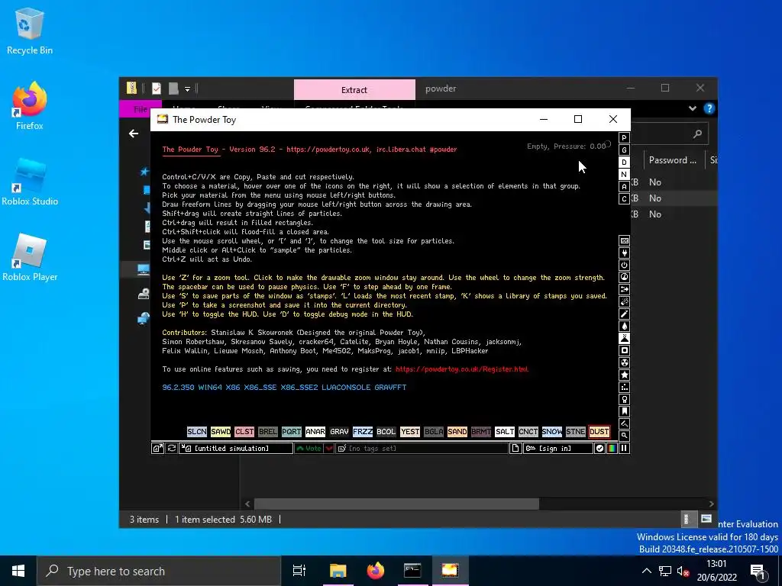Open the Game of Life category (dots icon)
The image size is (782, 586).
624,387
